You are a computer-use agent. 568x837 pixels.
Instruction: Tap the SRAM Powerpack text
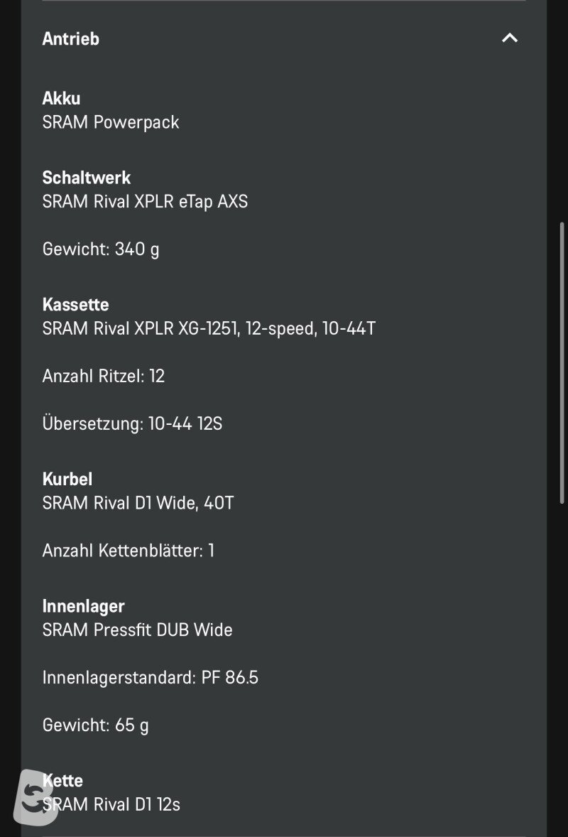[111, 122]
